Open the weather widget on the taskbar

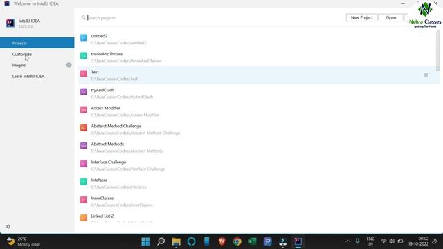(x=24, y=241)
